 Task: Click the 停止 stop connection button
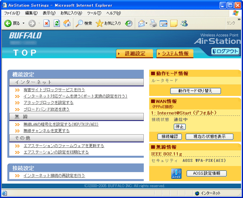179,127
